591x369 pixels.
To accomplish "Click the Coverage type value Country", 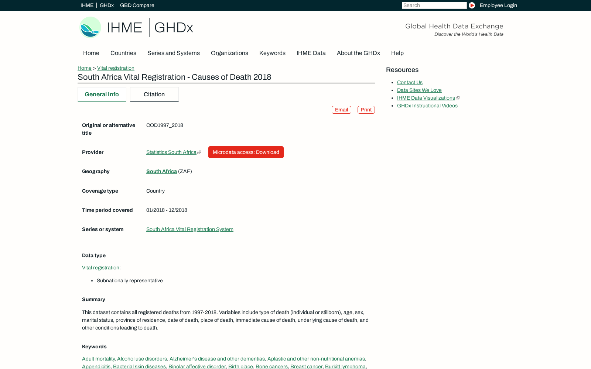I will coord(156,191).
